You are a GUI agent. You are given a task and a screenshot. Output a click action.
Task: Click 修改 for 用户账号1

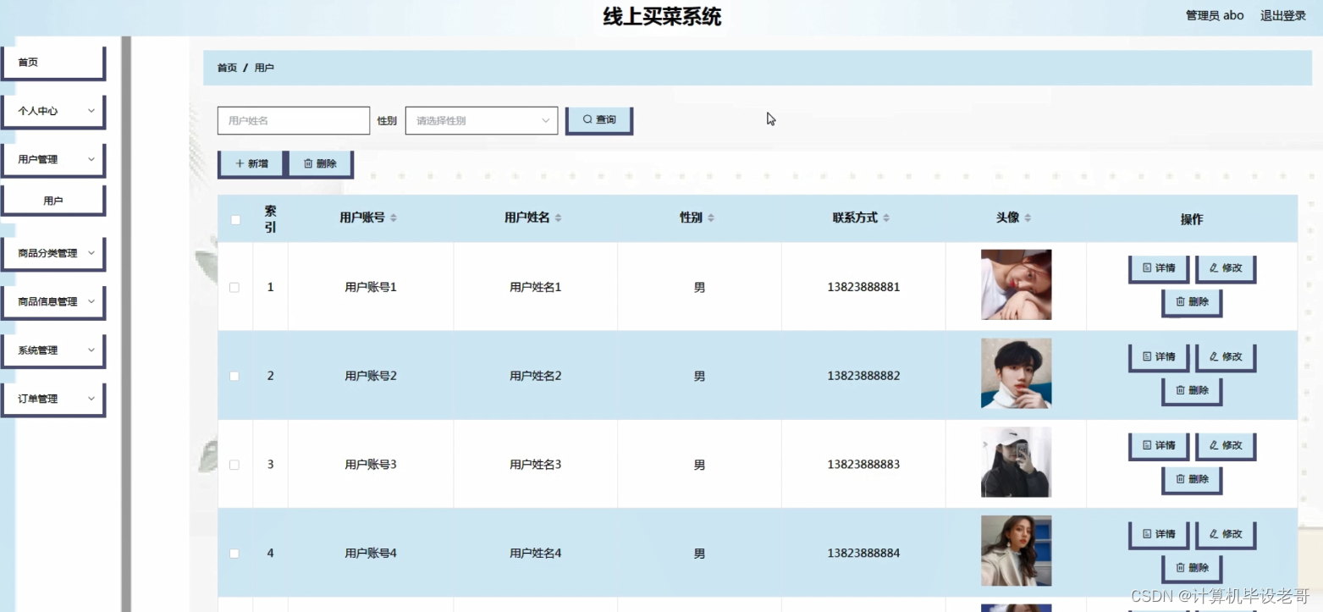point(1226,268)
